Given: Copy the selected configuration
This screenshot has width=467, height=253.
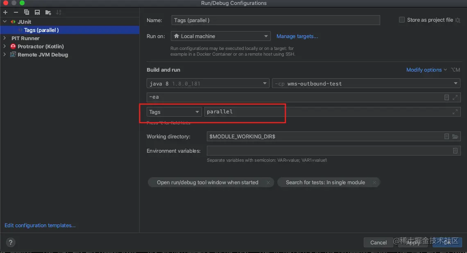Looking at the screenshot, I should click(x=27, y=12).
